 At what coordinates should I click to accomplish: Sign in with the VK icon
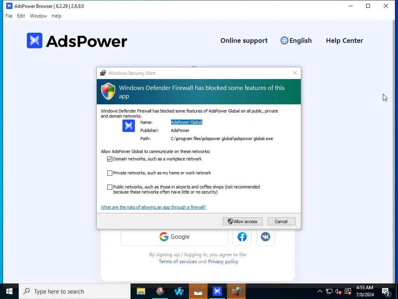(x=265, y=237)
